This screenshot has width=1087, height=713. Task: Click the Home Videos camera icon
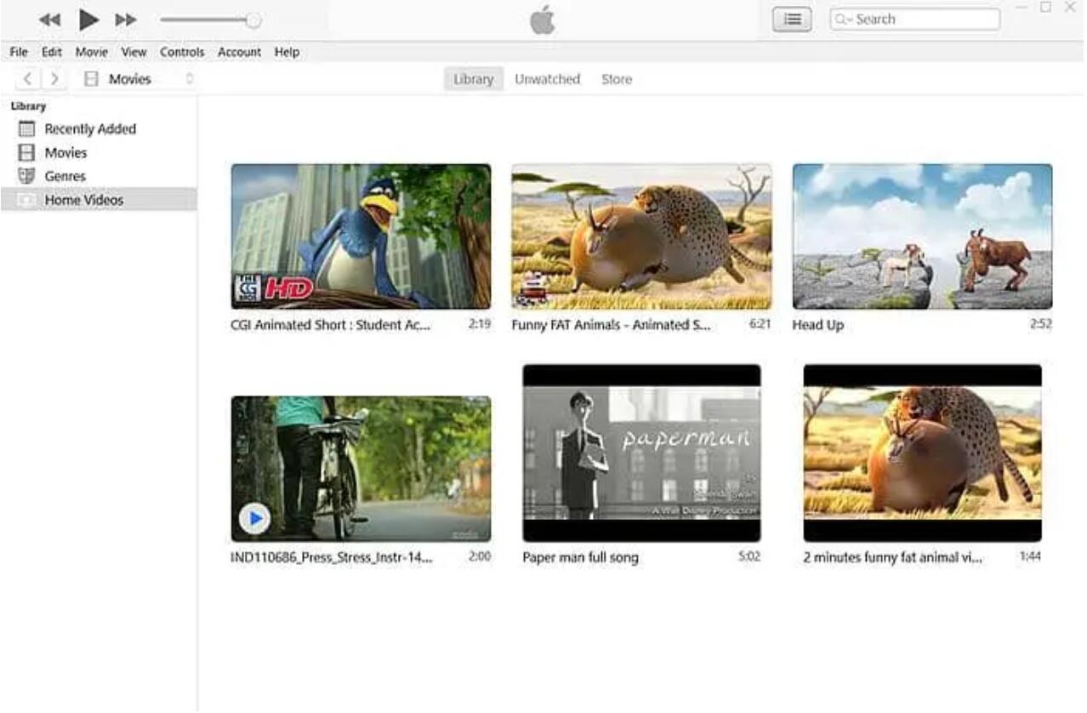point(27,200)
